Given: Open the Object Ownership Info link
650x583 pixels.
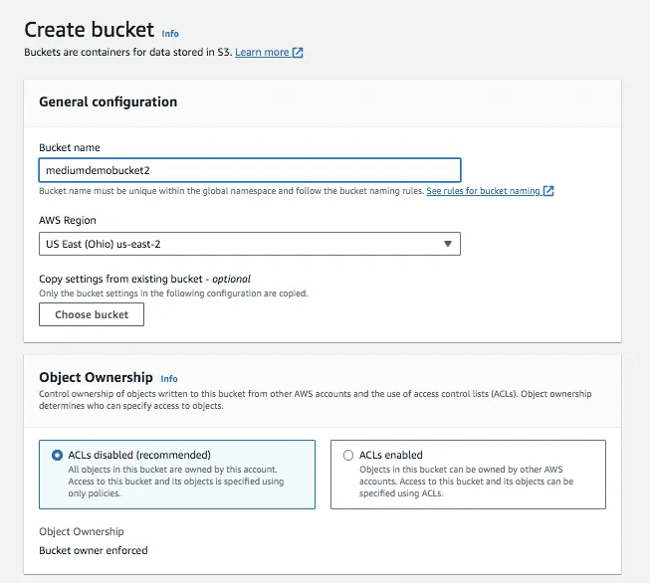Looking at the screenshot, I should pos(168,379).
